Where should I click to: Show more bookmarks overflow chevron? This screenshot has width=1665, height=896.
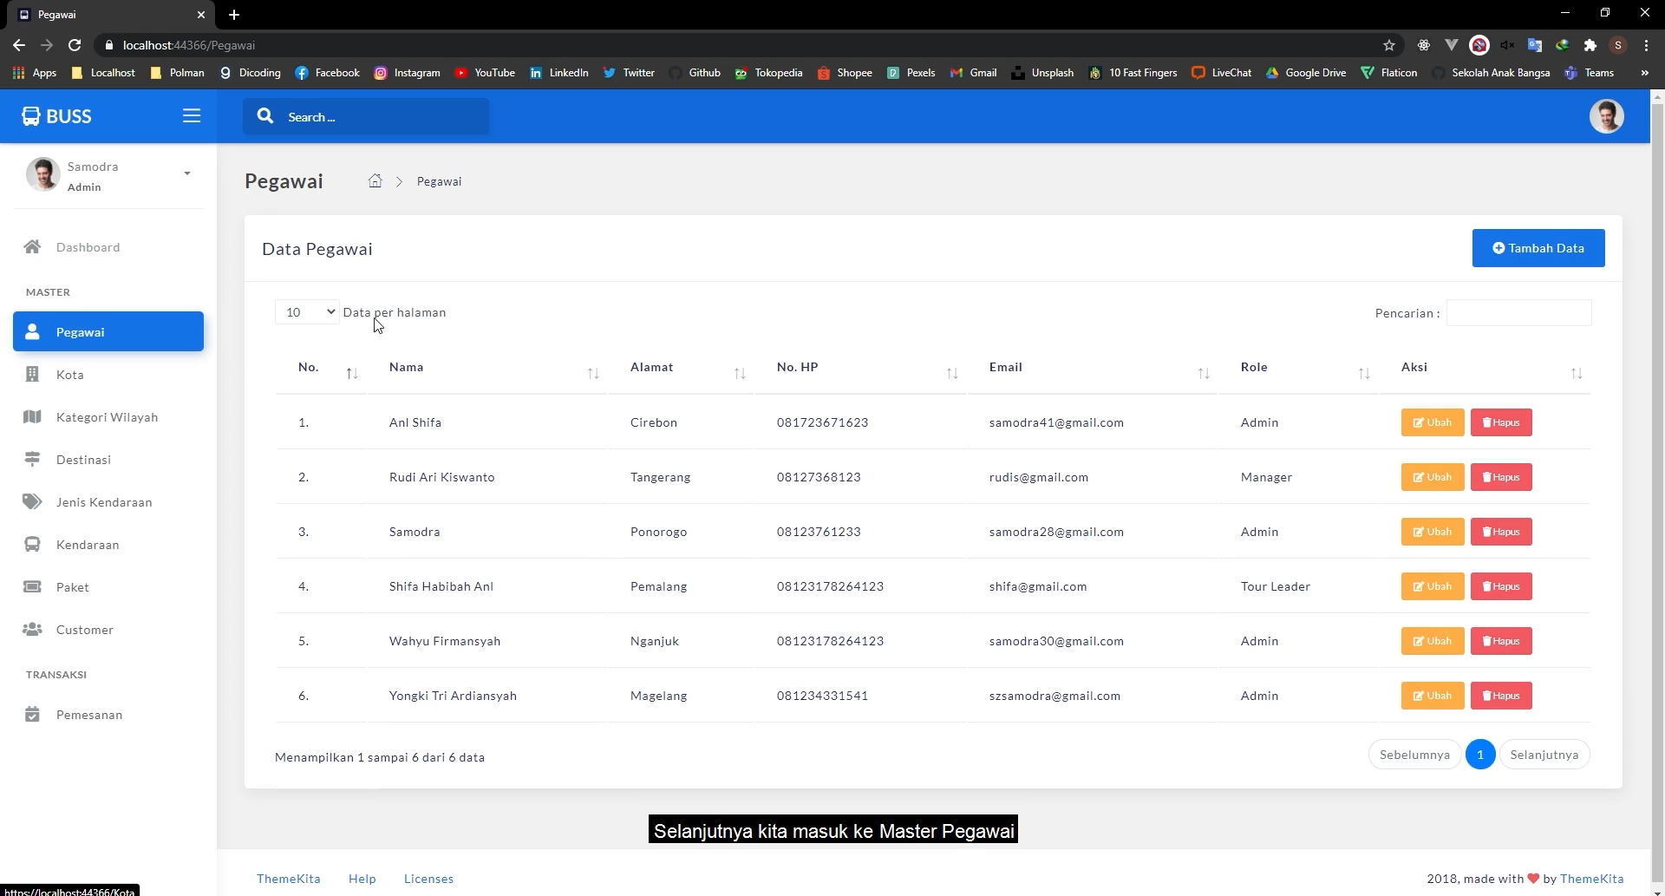coord(1644,73)
